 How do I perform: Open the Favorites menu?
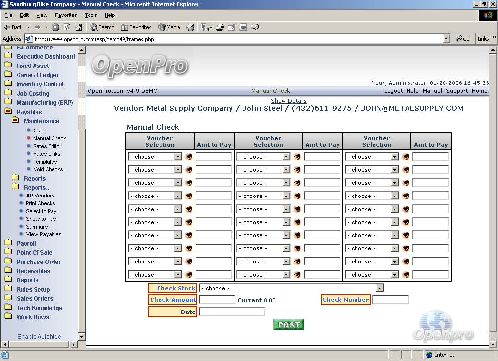tap(66, 15)
